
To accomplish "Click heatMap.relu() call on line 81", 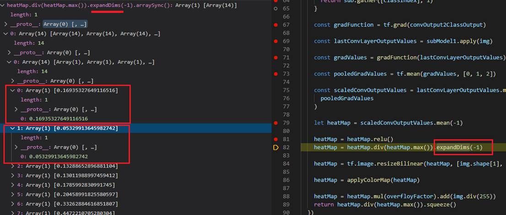I will (371, 139).
